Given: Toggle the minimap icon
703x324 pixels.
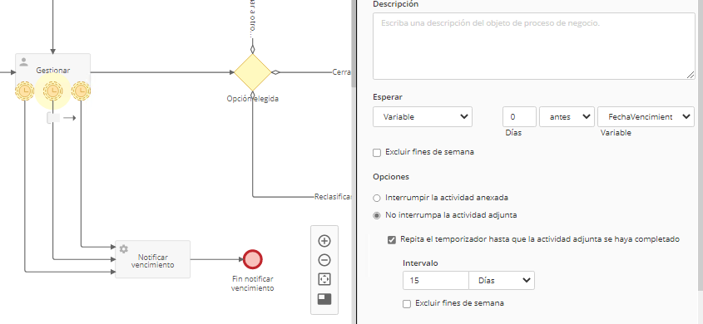Looking at the screenshot, I should [x=324, y=299].
